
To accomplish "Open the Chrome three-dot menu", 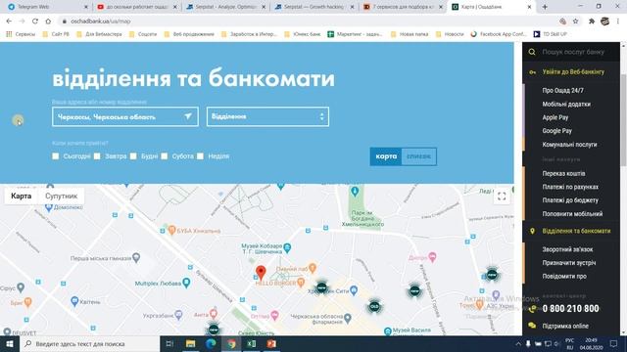I will 618,22.
